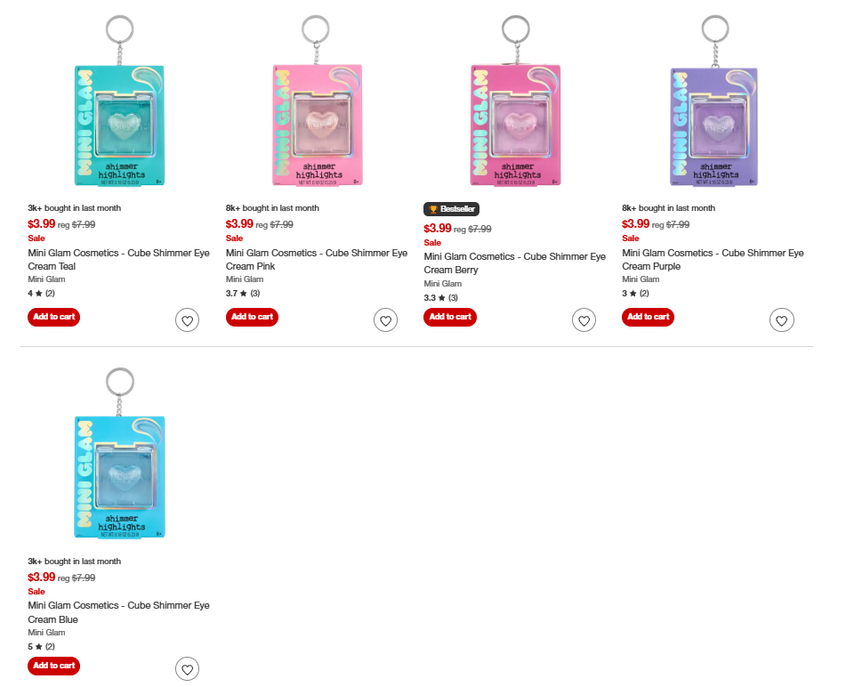Favorite the Teal eye cream using its heart icon

(187, 319)
